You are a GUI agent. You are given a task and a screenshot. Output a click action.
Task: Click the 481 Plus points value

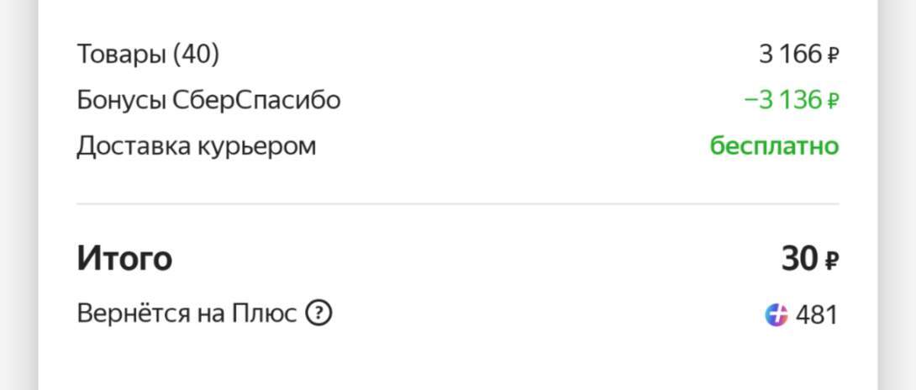tap(816, 315)
